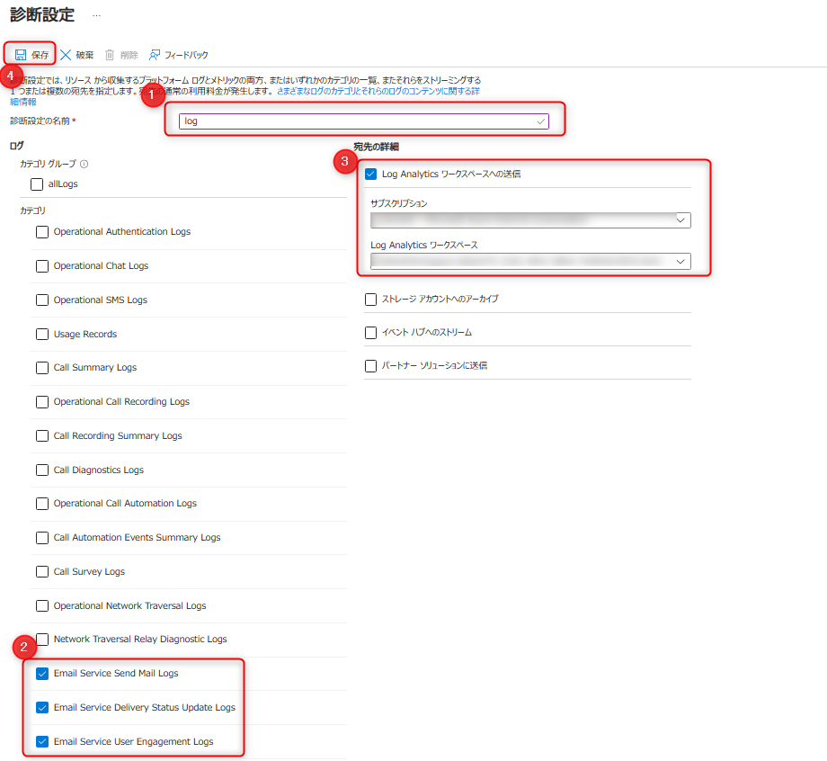The width and height of the screenshot is (827, 761).
Task: Uncheck Email Service Send Mail Logs
Action: pos(42,674)
